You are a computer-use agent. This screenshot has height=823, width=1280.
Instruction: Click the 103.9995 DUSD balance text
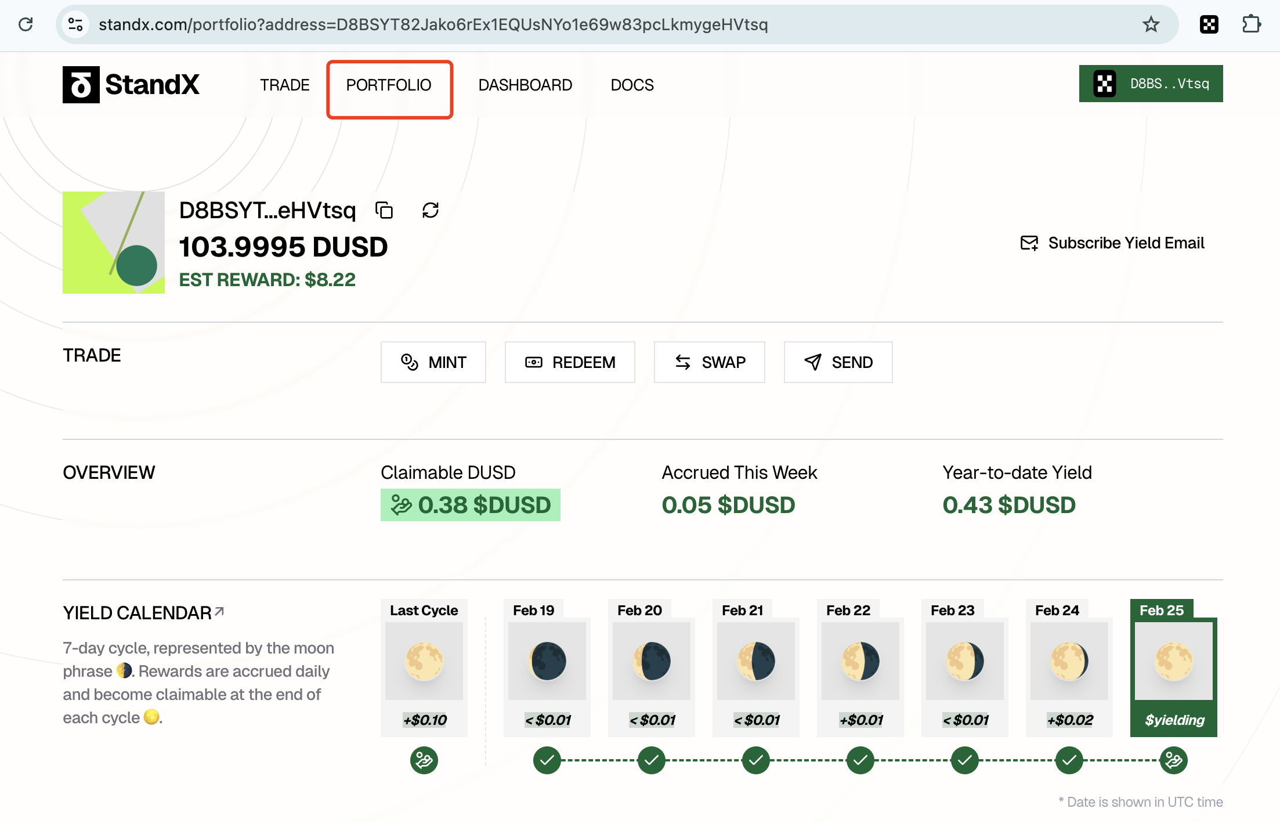[283, 247]
